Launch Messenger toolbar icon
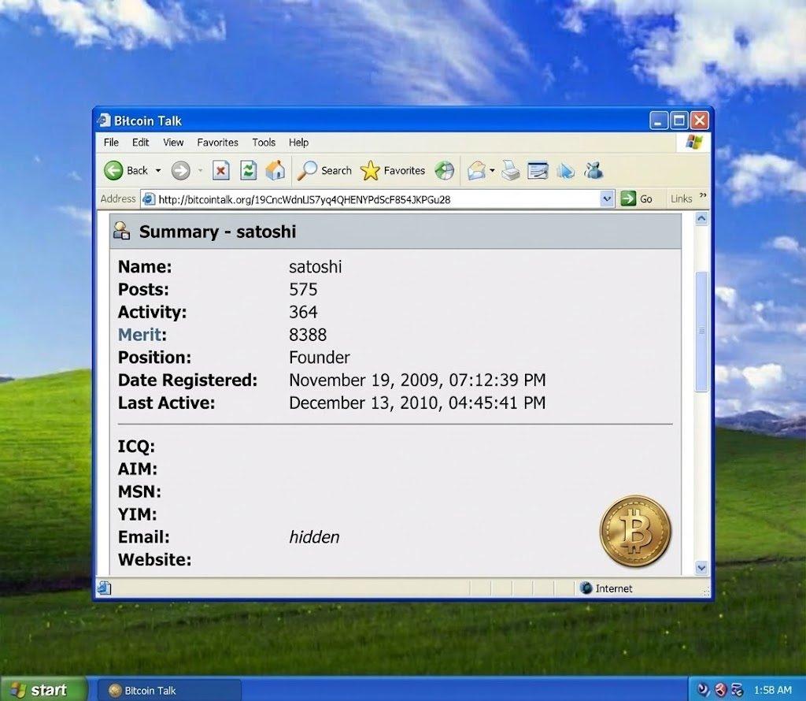Screen dimensions: 806x701 point(593,170)
